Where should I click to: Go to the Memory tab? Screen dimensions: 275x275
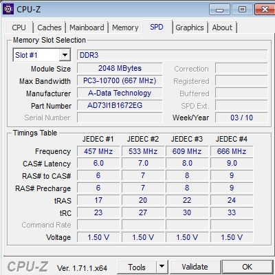tap(125, 27)
